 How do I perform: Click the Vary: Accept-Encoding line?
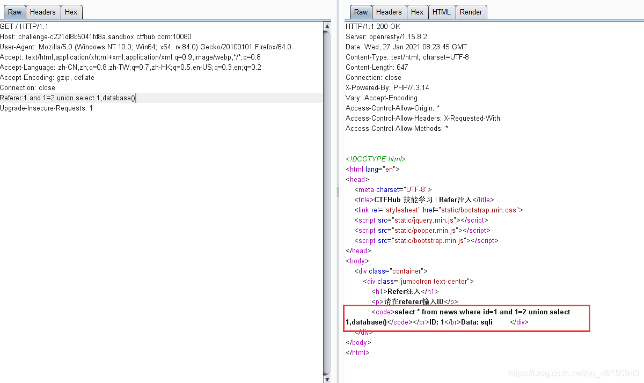click(x=382, y=98)
